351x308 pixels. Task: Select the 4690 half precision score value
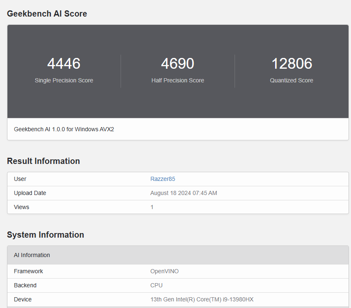[x=177, y=63]
